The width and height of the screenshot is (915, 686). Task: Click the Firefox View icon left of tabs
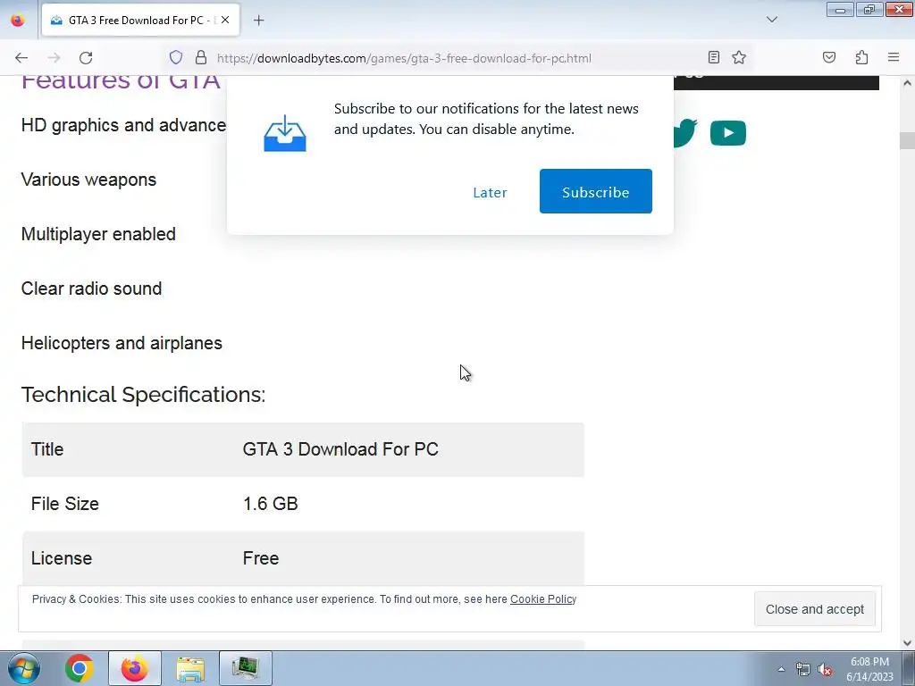point(18,21)
